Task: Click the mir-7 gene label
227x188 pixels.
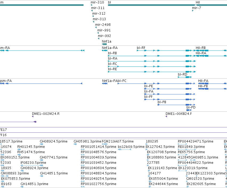Action: [196, 8]
